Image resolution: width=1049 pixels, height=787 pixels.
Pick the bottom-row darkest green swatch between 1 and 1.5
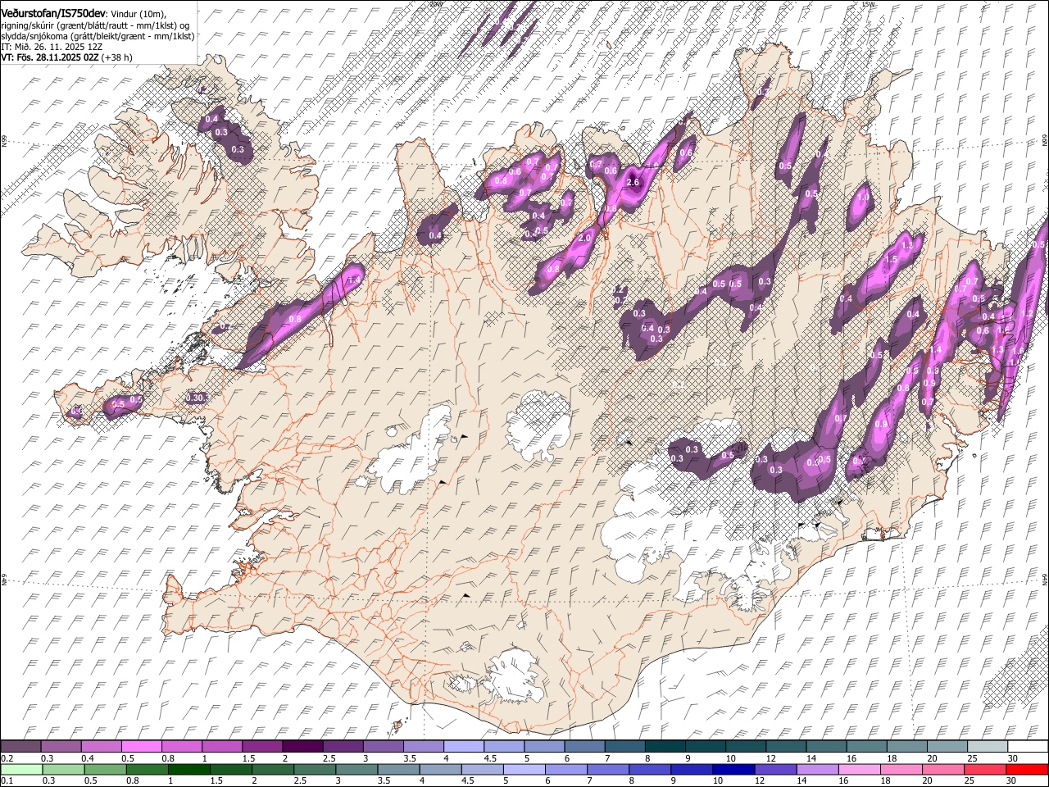[x=189, y=769]
